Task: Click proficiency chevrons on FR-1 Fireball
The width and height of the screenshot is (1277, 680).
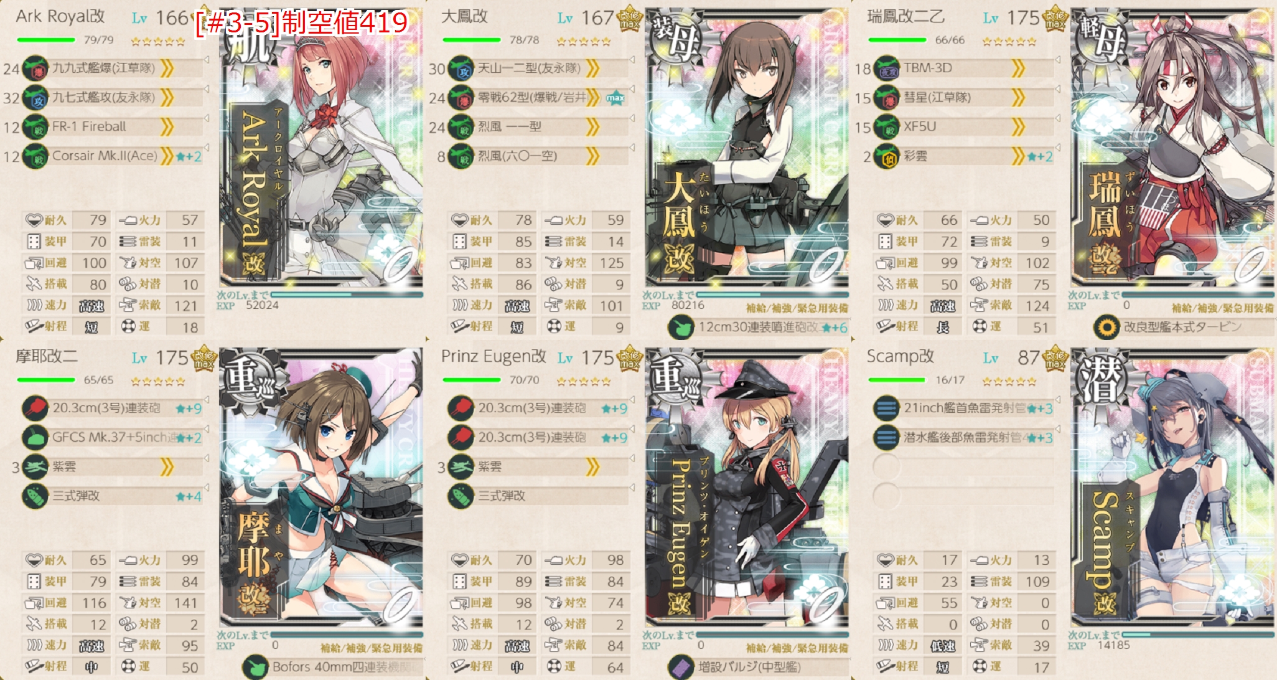Action: coord(166,127)
